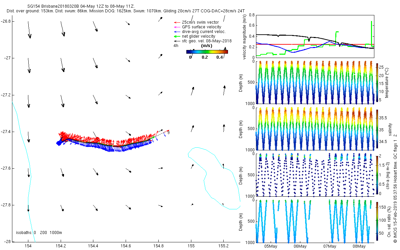
Task: Click the salinity colorbar
Action: point(377,129)
